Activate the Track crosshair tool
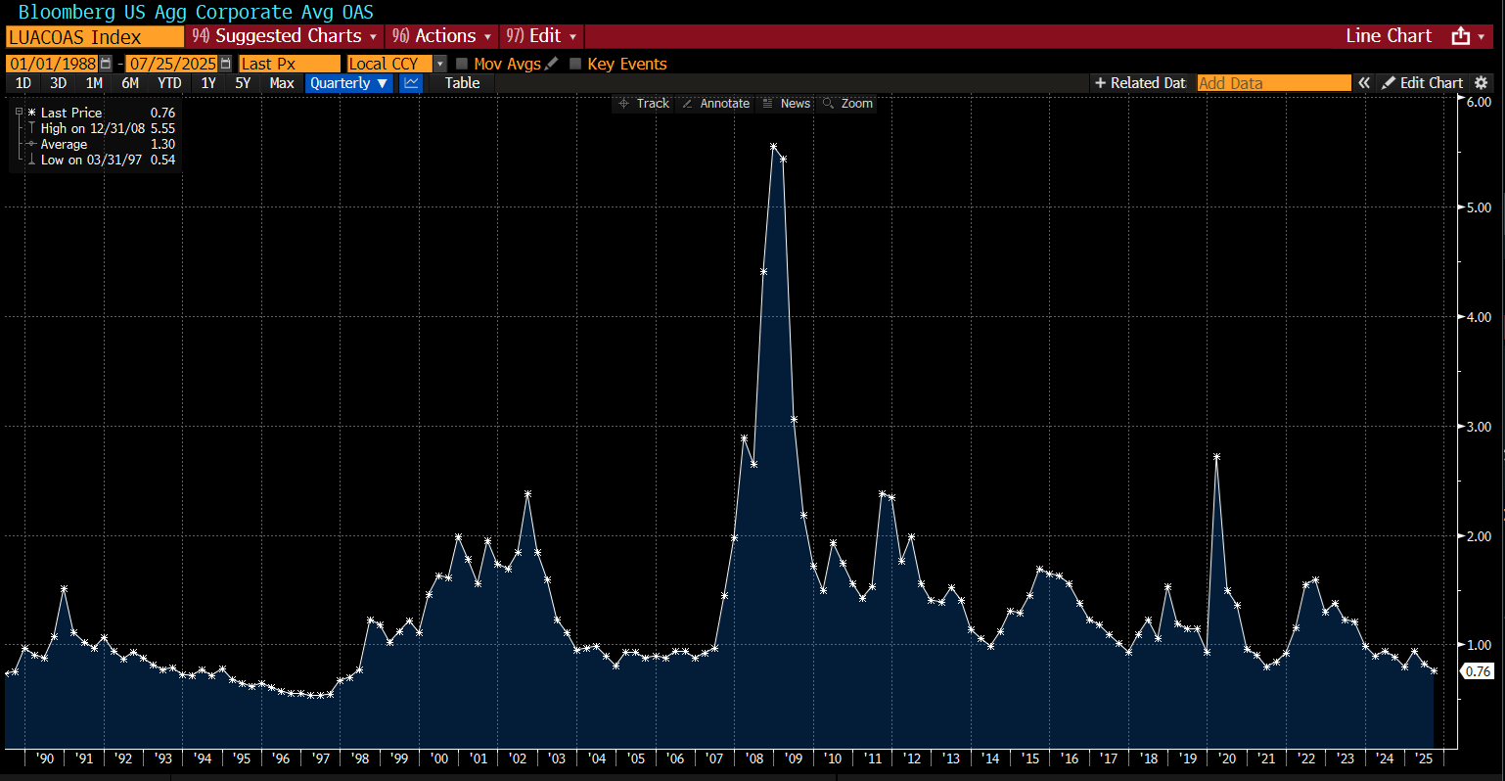The image size is (1505, 781). tap(644, 104)
